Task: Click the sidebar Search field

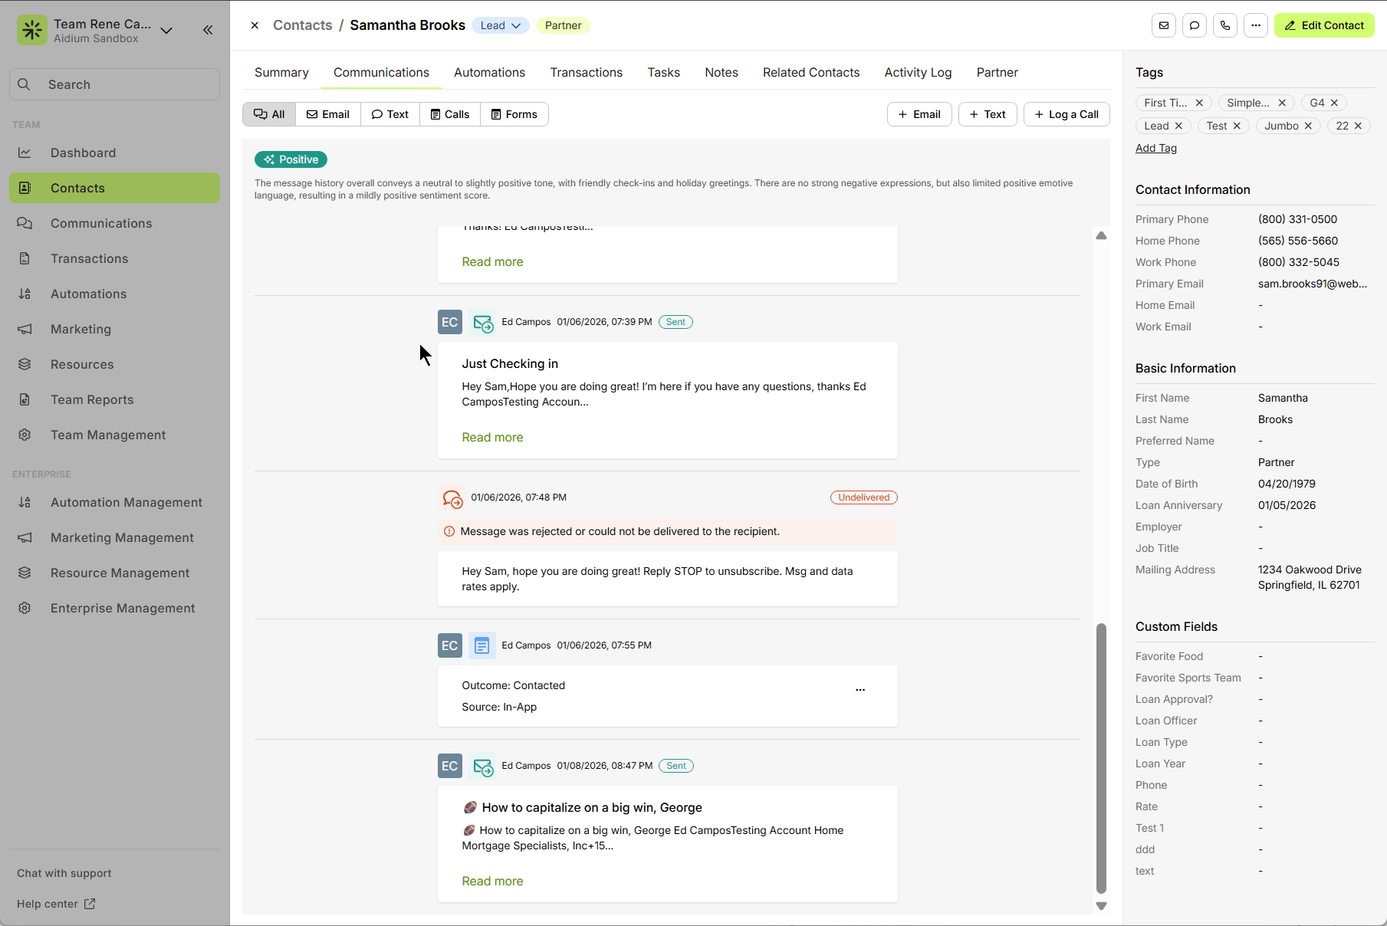Action: [x=115, y=84]
